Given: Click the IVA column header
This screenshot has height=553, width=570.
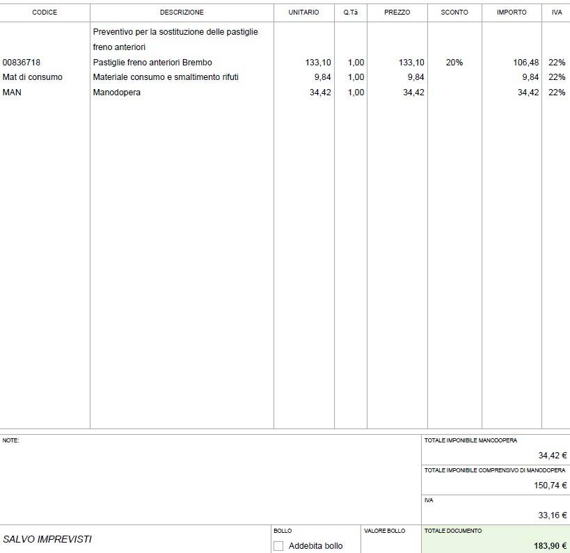Looking at the screenshot, I should pyautogui.click(x=557, y=13).
